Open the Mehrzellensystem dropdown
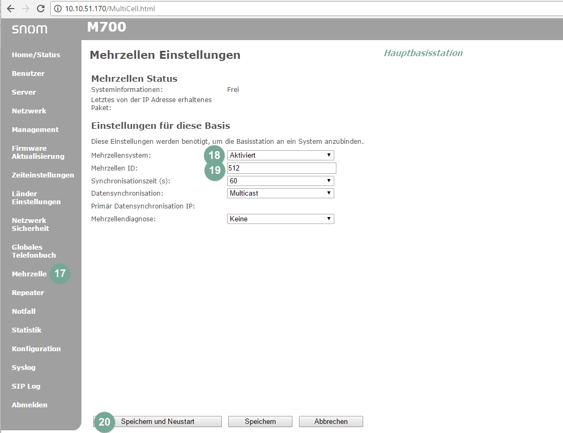This screenshot has width=563, height=433. pos(280,156)
